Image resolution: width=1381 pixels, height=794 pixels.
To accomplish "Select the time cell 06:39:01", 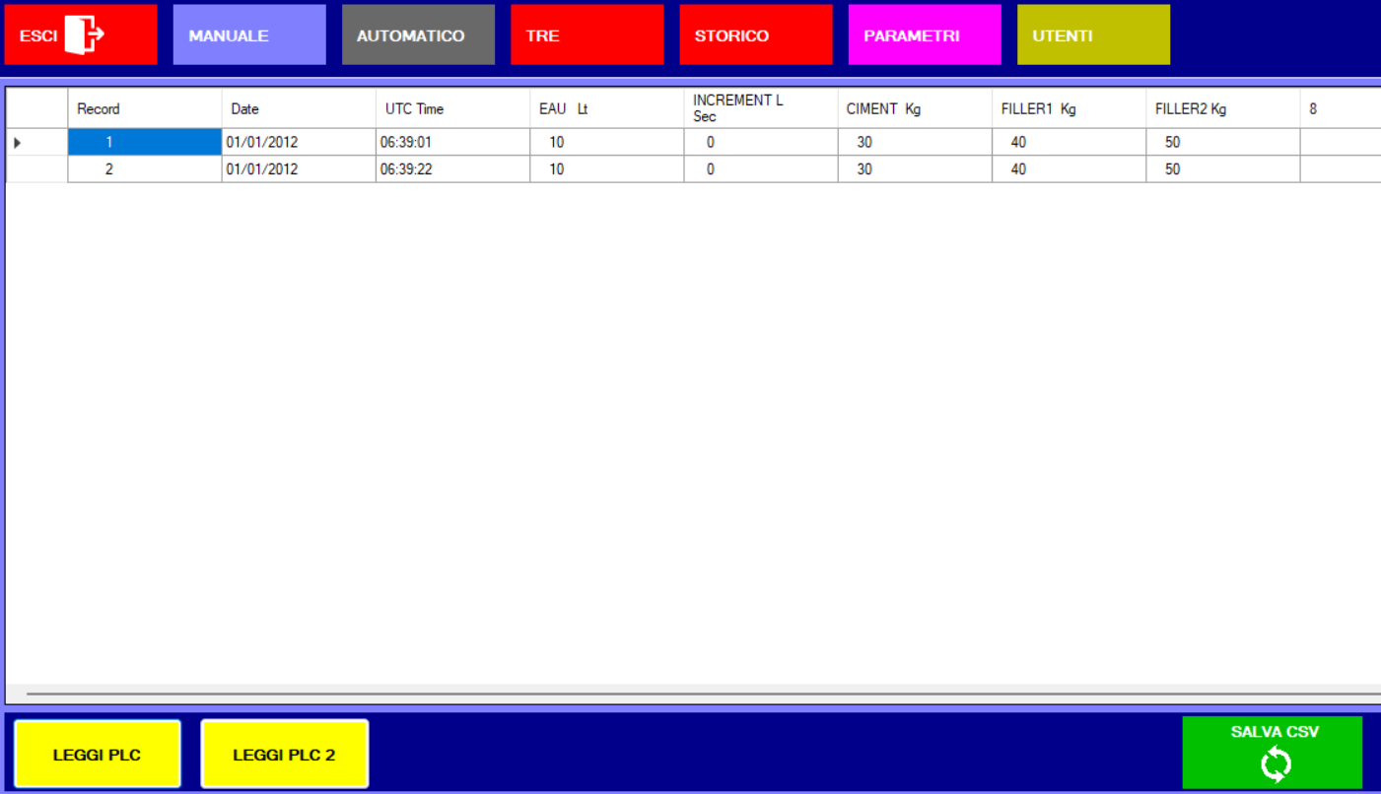I will (452, 142).
